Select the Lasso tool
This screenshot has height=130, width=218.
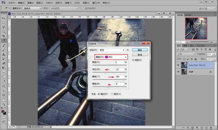(x=4, y=27)
